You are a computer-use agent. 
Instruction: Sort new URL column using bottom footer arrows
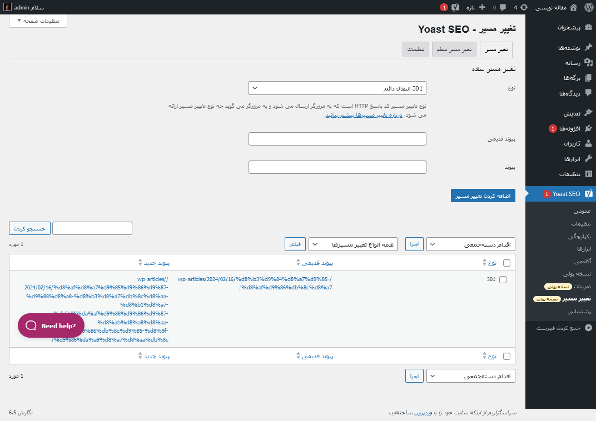(140, 355)
